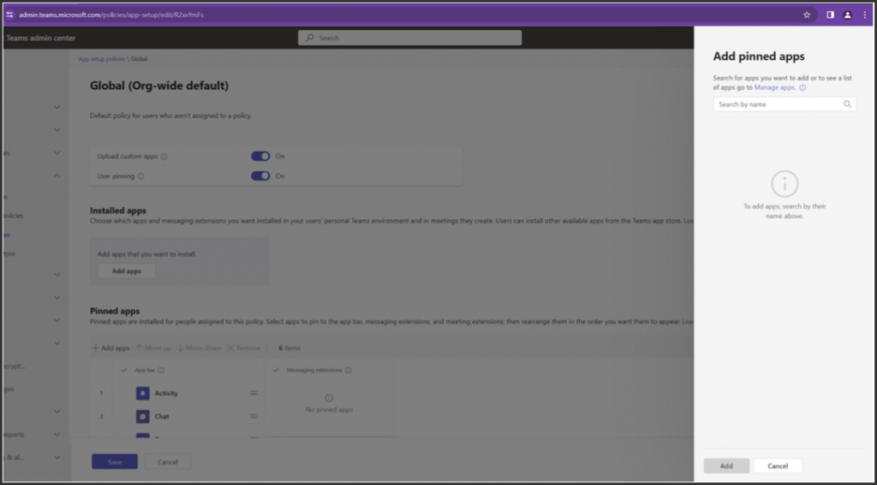Select the Activity app row name
Image resolution: width=877 pixels, height=485 pixels.
(166, 393)
